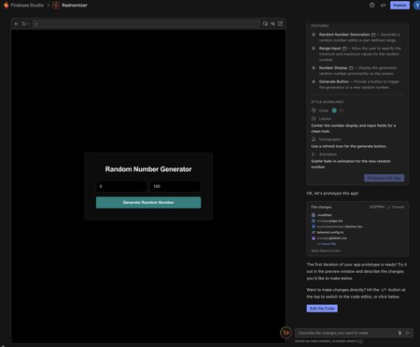Open the Radnomizer project name

(75, 6)
